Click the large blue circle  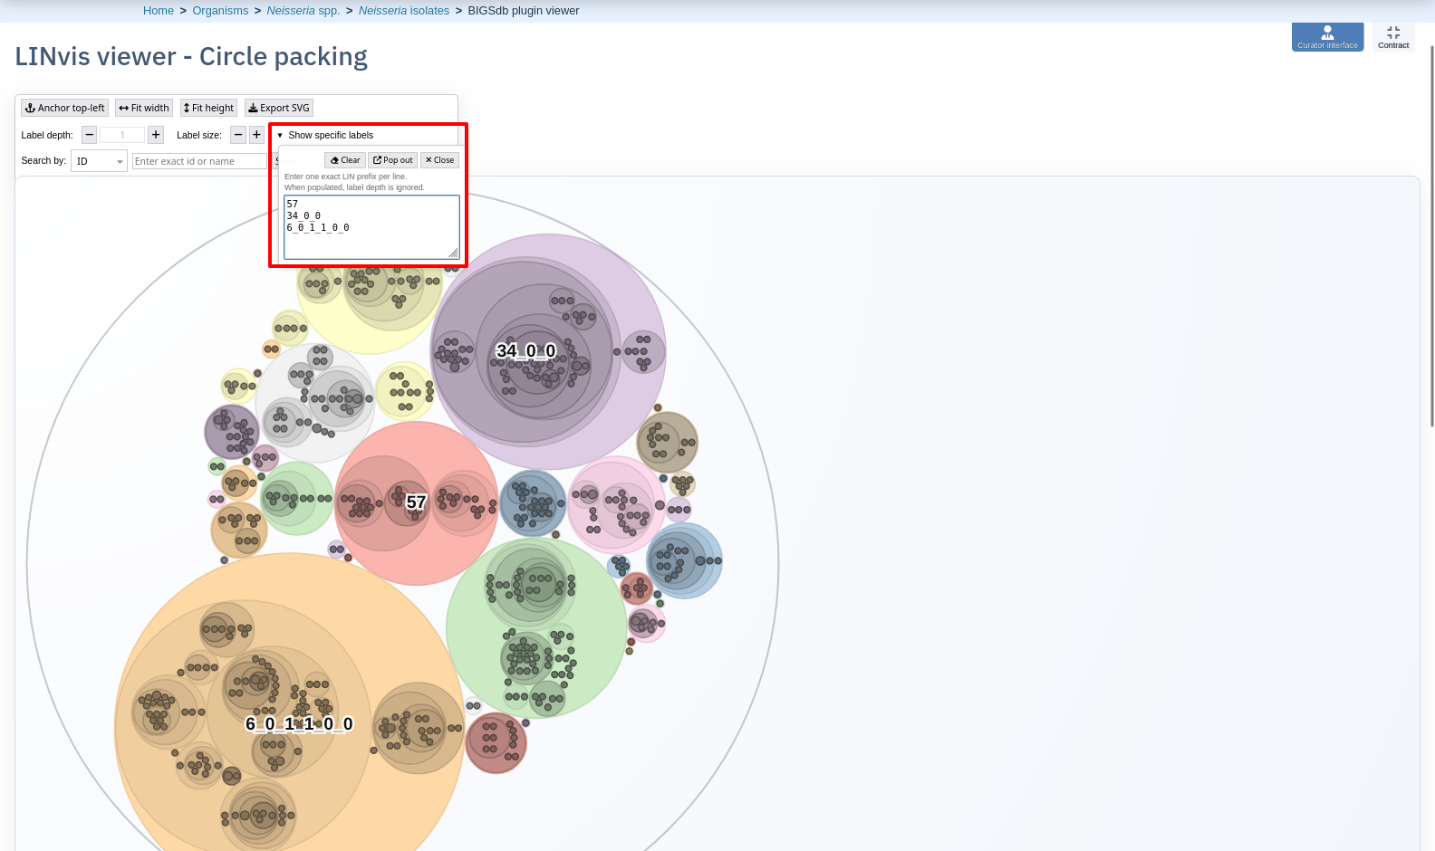tap(684, 560)
